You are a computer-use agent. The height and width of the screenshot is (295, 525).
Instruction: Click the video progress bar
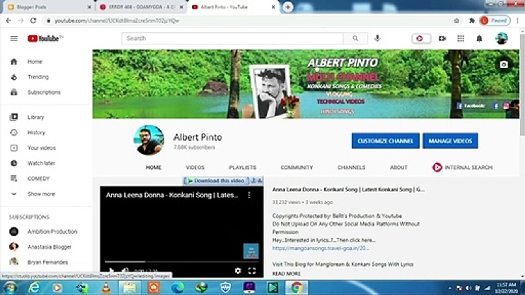coord(181,261)
